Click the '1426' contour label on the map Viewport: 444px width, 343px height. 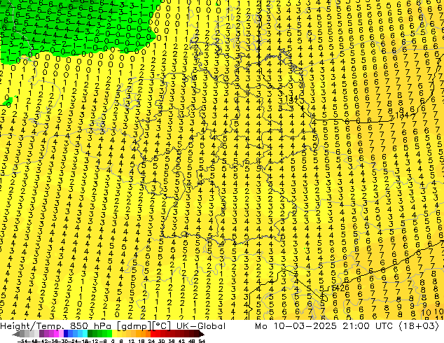340,288
